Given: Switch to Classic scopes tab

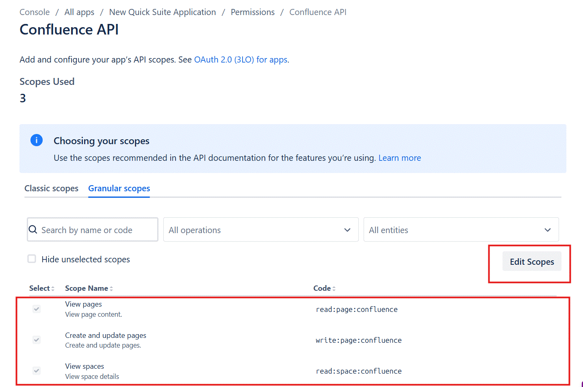Looking at the screenshot, I should coord(51,188).
